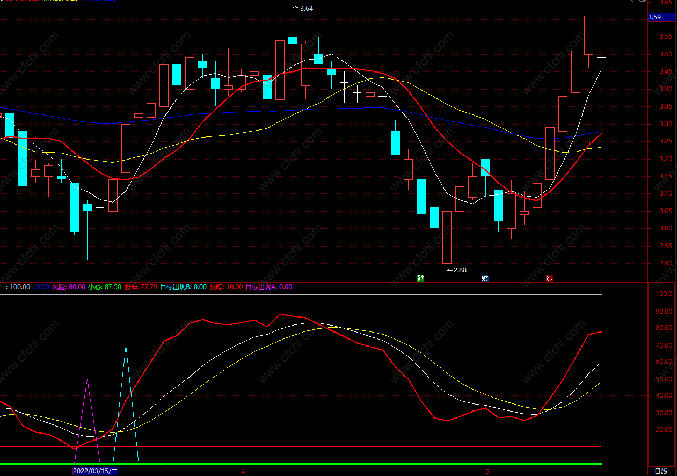This screenshot has height=476, width=677.
Task: Click the 2.88 low price annotation
Action: [460, 270]
